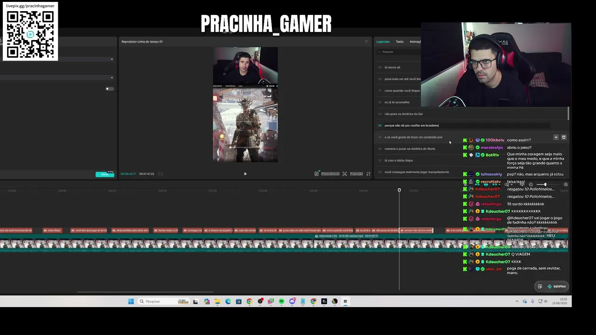The image size is (596, 335).
Task: Expand the first dropdown in left panel
Action: click(x=112, y=59)
